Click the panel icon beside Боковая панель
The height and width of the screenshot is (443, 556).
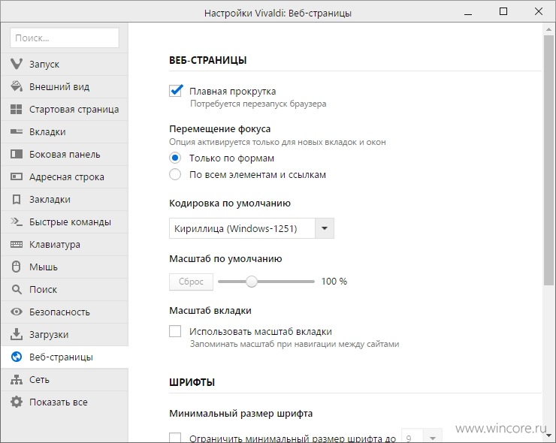[17, 154]
